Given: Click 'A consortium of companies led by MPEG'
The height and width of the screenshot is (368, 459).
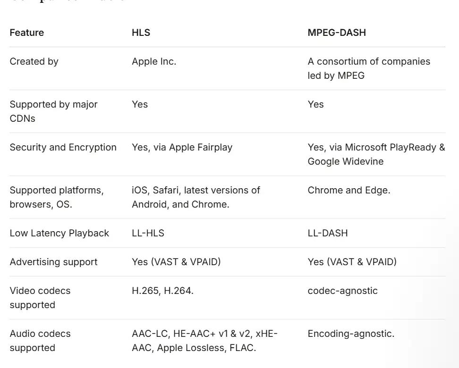Looking at the screenshot, I should pos(369,68).
